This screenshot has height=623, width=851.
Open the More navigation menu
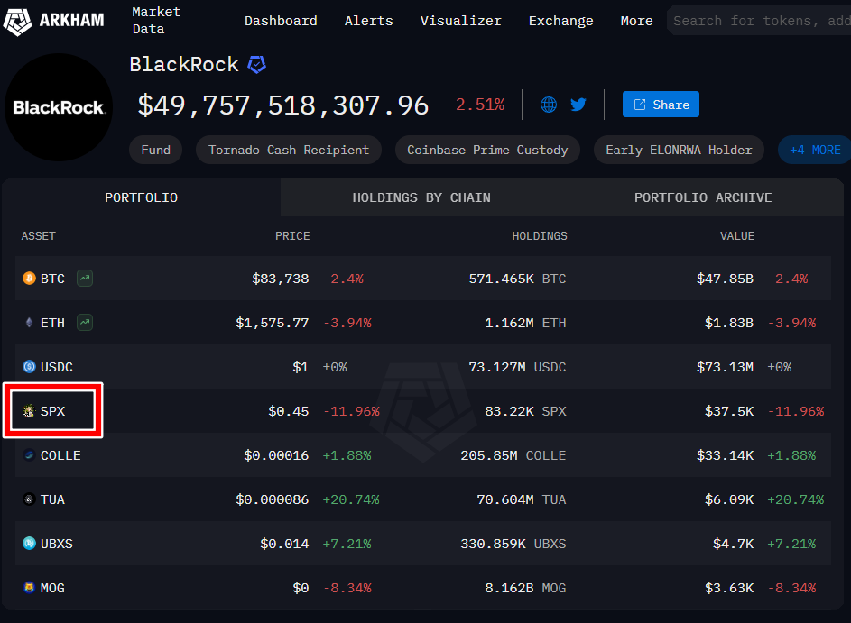[636, 21]
